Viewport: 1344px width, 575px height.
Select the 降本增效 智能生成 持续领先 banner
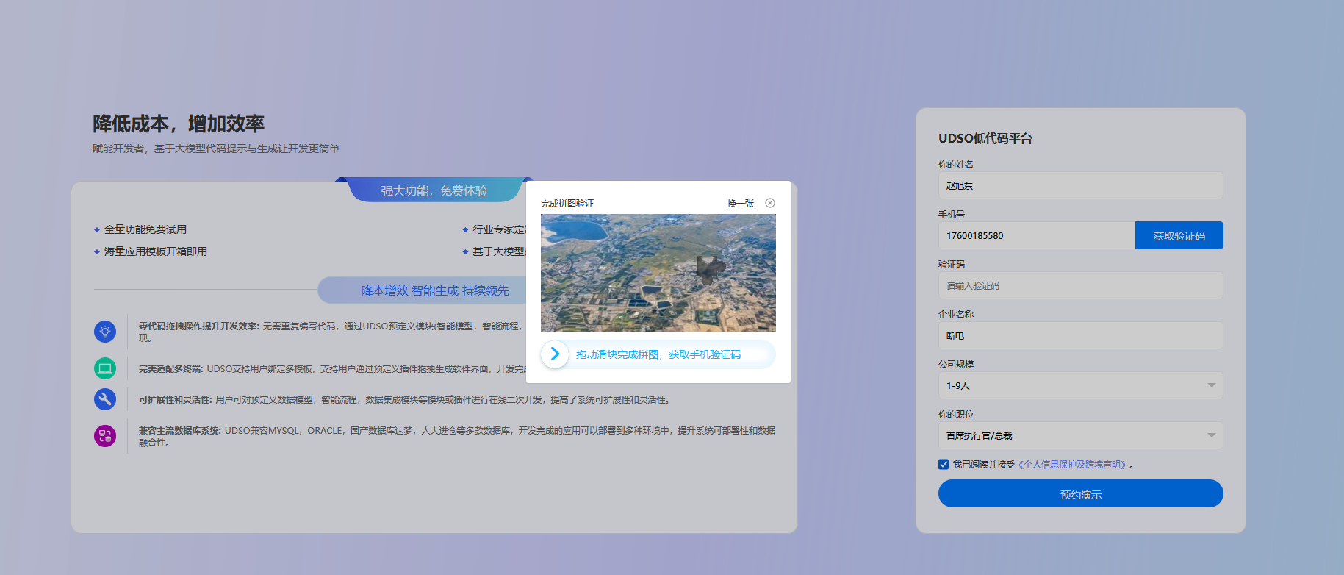tap(434, 290)
